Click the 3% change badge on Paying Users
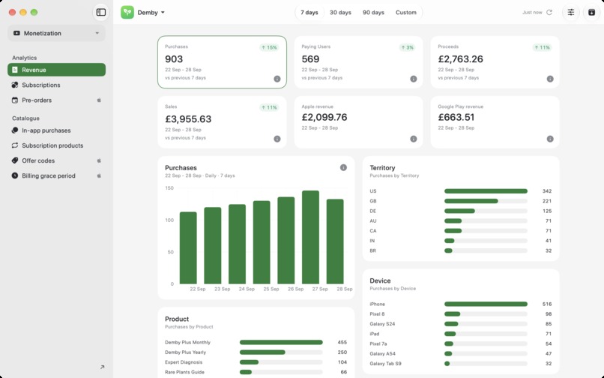The width and height of the screenshot is (604, 378). coord(407,47)
